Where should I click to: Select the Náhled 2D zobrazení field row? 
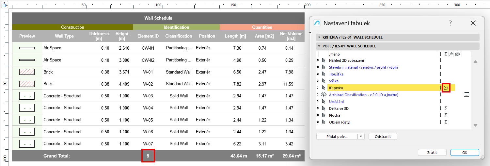346,60
